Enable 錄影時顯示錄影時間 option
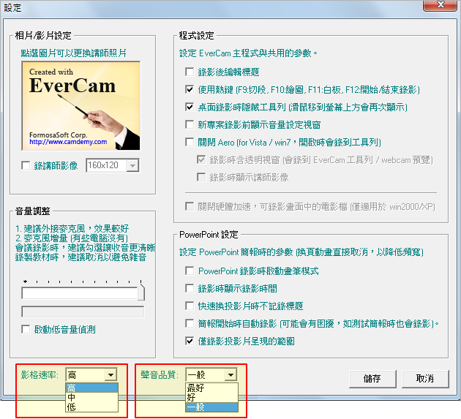Image resolution: width=461 pixels, height=419 pixels. pos(190,289)
